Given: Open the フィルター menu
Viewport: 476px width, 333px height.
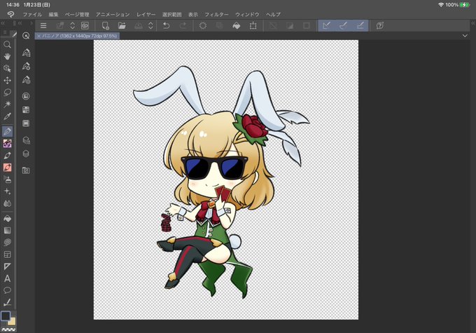Looking at the screenshot, I should click(216, 14).
